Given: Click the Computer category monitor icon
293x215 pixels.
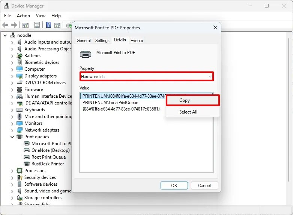Looking at the screenshot, I should click(x=20, y=69).
